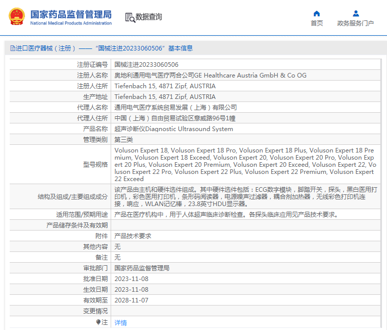The width and height of the screenshot is (387, 330).
Task: Open 政务服务门户 text link
Action: click(355, 23)
